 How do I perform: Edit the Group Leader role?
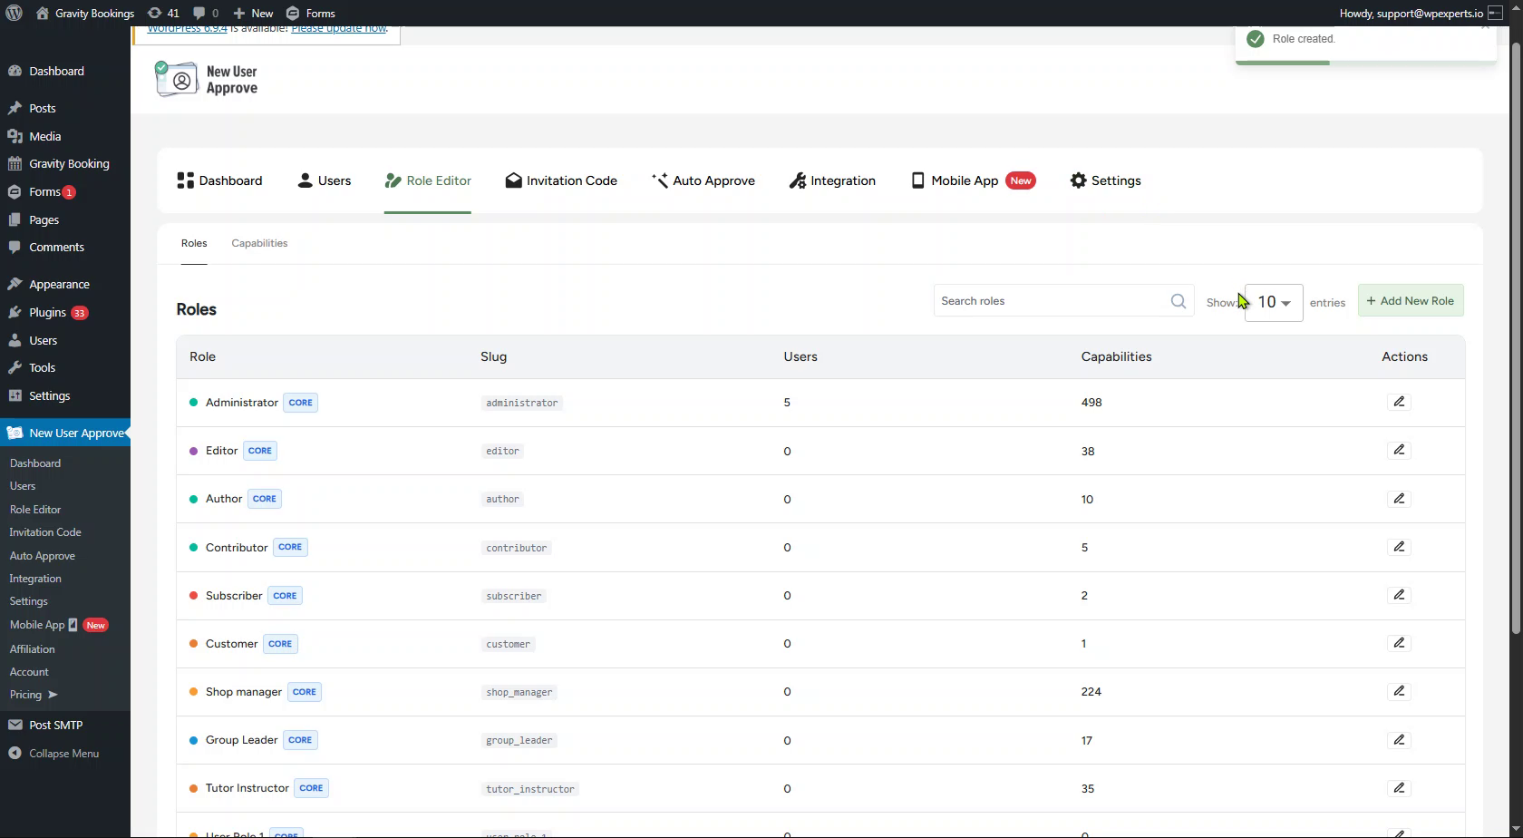(x=1399, y=740)
